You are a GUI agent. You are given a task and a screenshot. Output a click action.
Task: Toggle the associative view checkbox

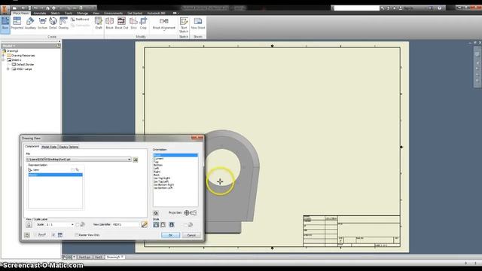[x=53, y=235]
